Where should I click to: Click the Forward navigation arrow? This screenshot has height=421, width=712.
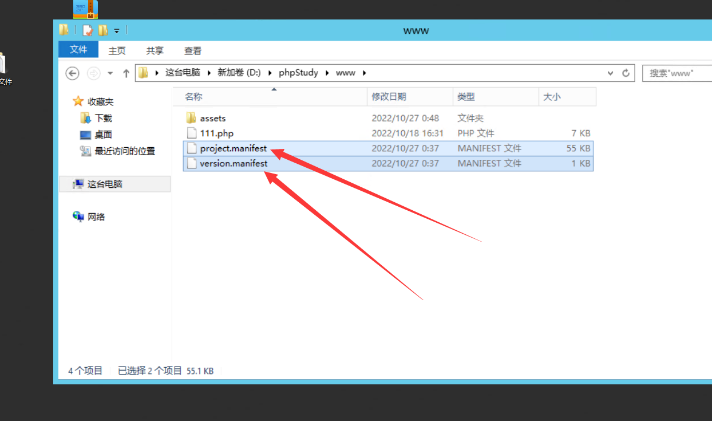point(93,73)
